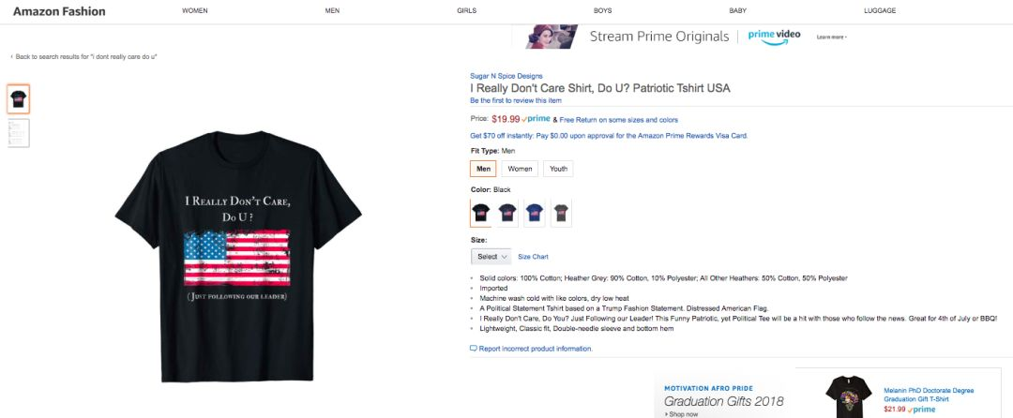Viewport: 1013px width, 418px height.
Task: Click the Prime badge next to price
Action: click(x=536, y=119)
